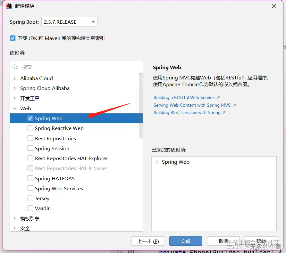This screenshot has height=253, width=286.
Task: Check the Spring Web Services checkbox
Action: [30, 188]
